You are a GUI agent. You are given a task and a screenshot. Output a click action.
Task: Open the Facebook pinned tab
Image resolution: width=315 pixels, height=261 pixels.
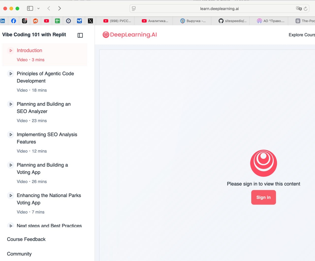coord(13,21)
